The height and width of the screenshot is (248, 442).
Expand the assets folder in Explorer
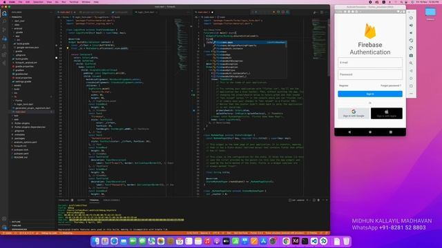[x=17, y=85]
